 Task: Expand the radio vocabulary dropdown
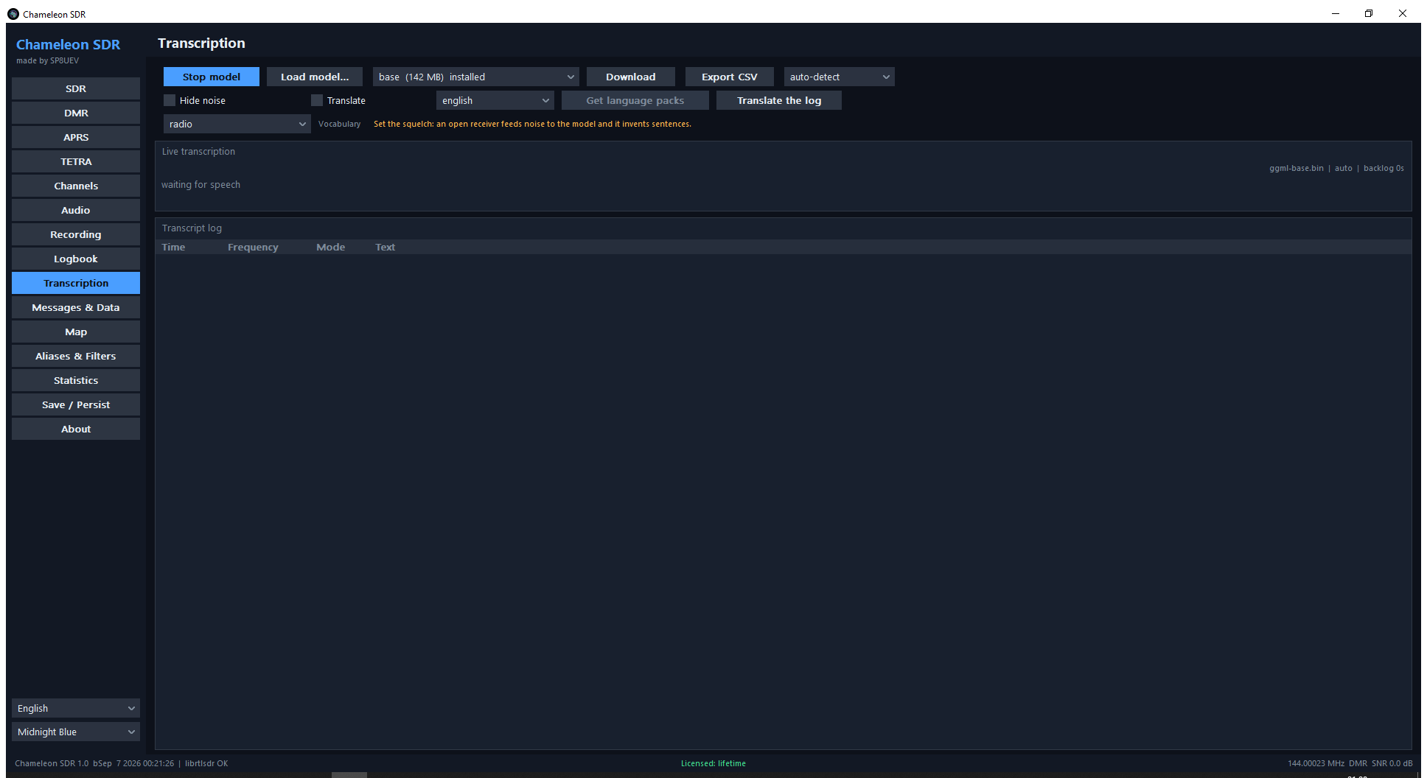pyautogui.click(x=237, y=124)
